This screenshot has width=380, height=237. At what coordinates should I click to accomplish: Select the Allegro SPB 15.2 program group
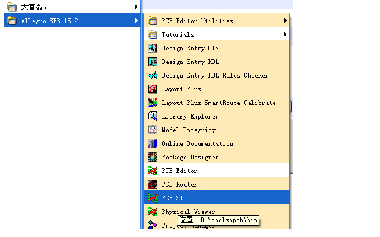(72, 21)
